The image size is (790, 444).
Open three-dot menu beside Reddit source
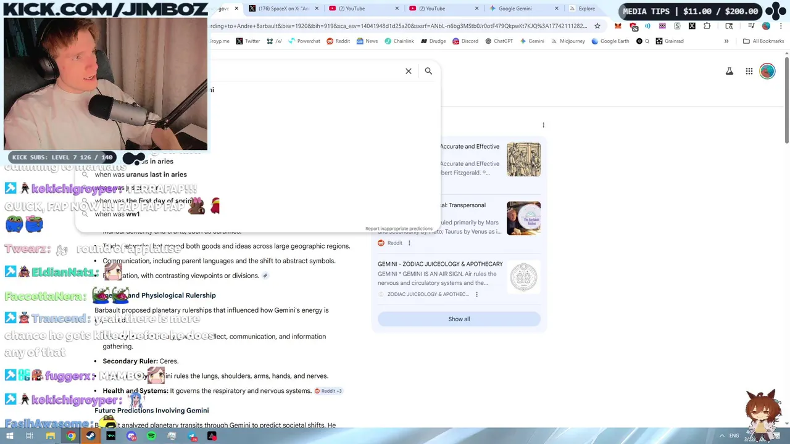409,243
